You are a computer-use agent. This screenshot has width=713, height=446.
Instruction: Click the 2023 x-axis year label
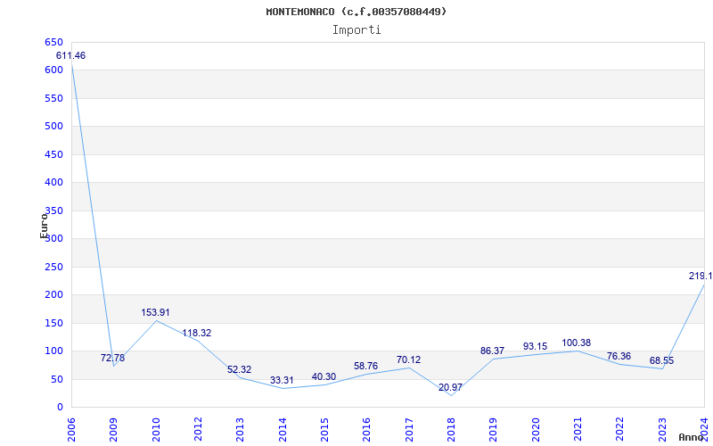coord(661,429)
